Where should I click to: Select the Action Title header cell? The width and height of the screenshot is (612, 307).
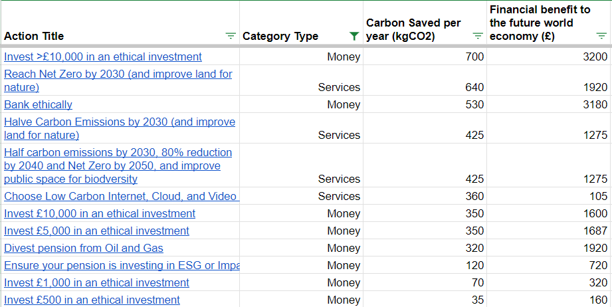point(100,36)
